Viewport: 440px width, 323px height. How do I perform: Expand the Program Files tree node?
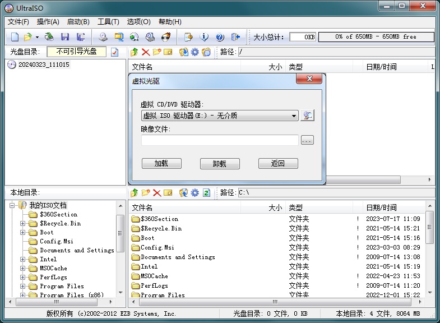(22, 286)
